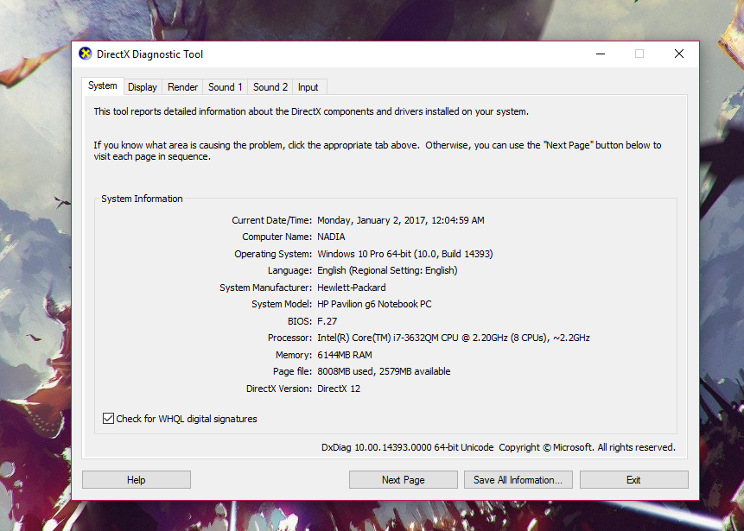Close the DirectX Diagnostic Tool window
This screenshot has width=744, height=531.
(679, 54)
